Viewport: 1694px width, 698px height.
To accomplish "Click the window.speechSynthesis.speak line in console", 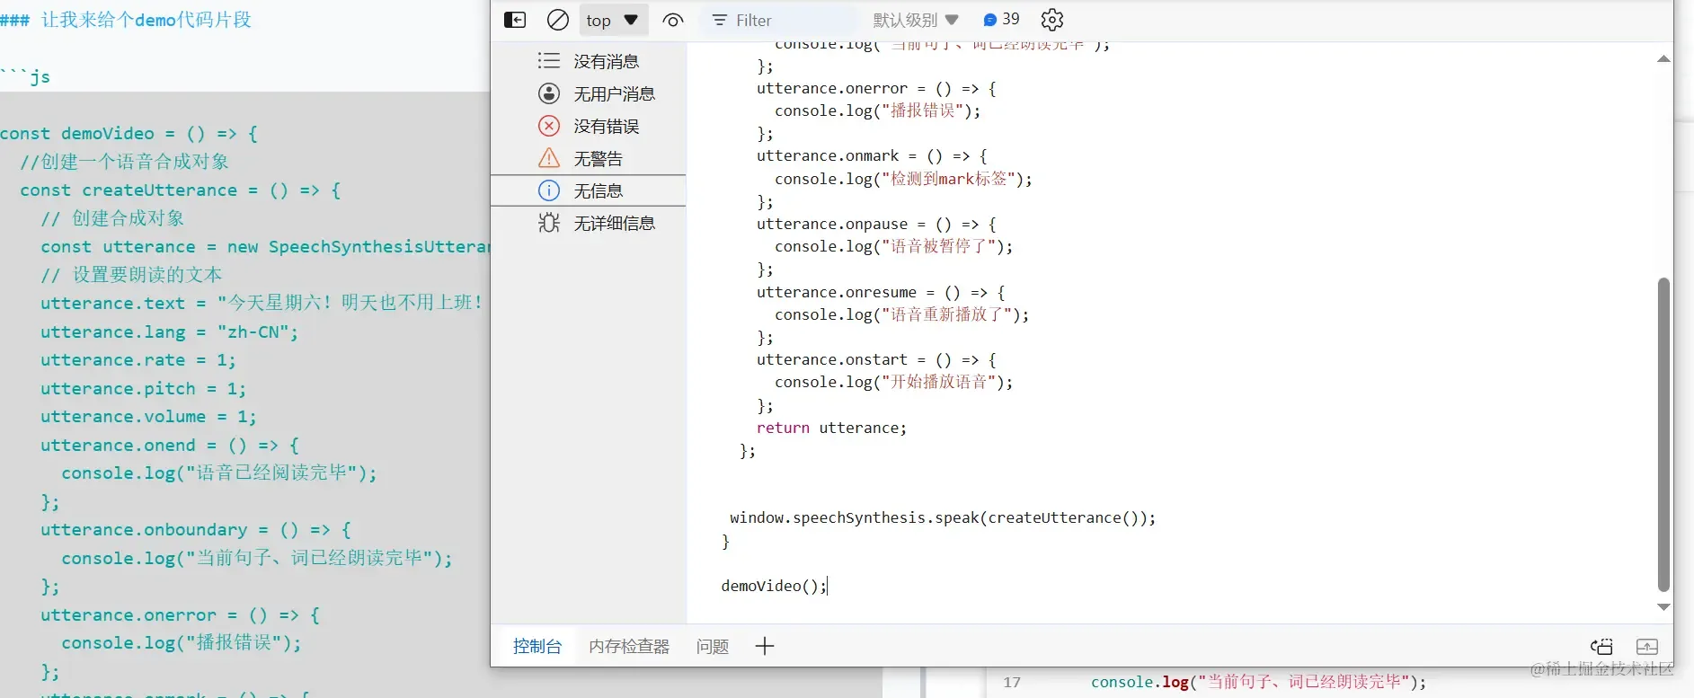I will click(x=943, y=517).
